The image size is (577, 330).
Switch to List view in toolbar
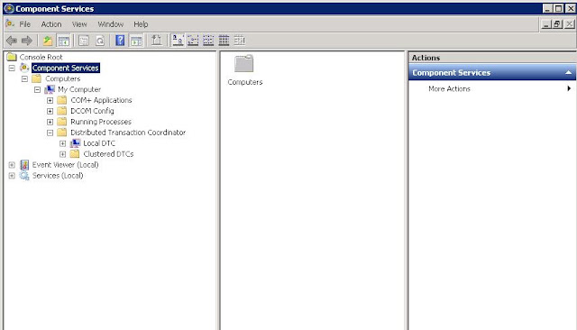[208, 41]
